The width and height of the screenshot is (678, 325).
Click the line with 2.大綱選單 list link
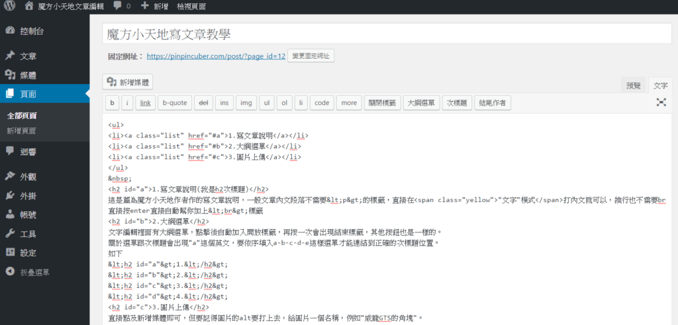[205, 146]
